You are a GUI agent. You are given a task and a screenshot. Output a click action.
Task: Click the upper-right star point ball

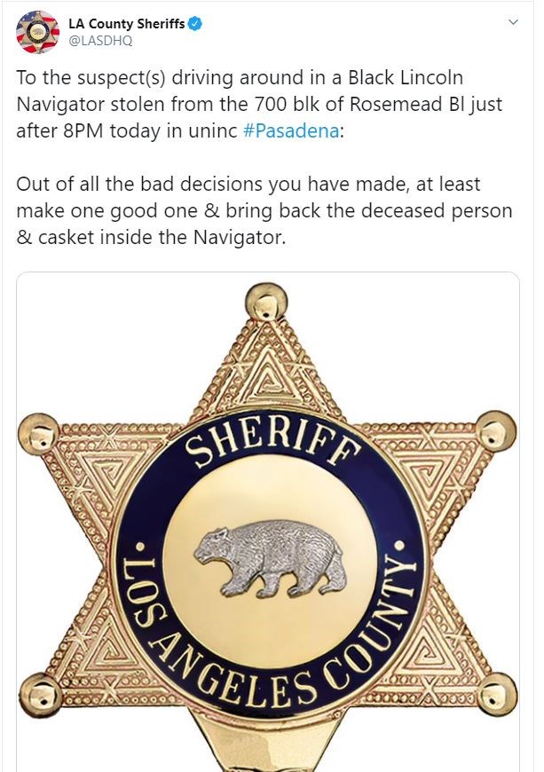tap(496, 430)
